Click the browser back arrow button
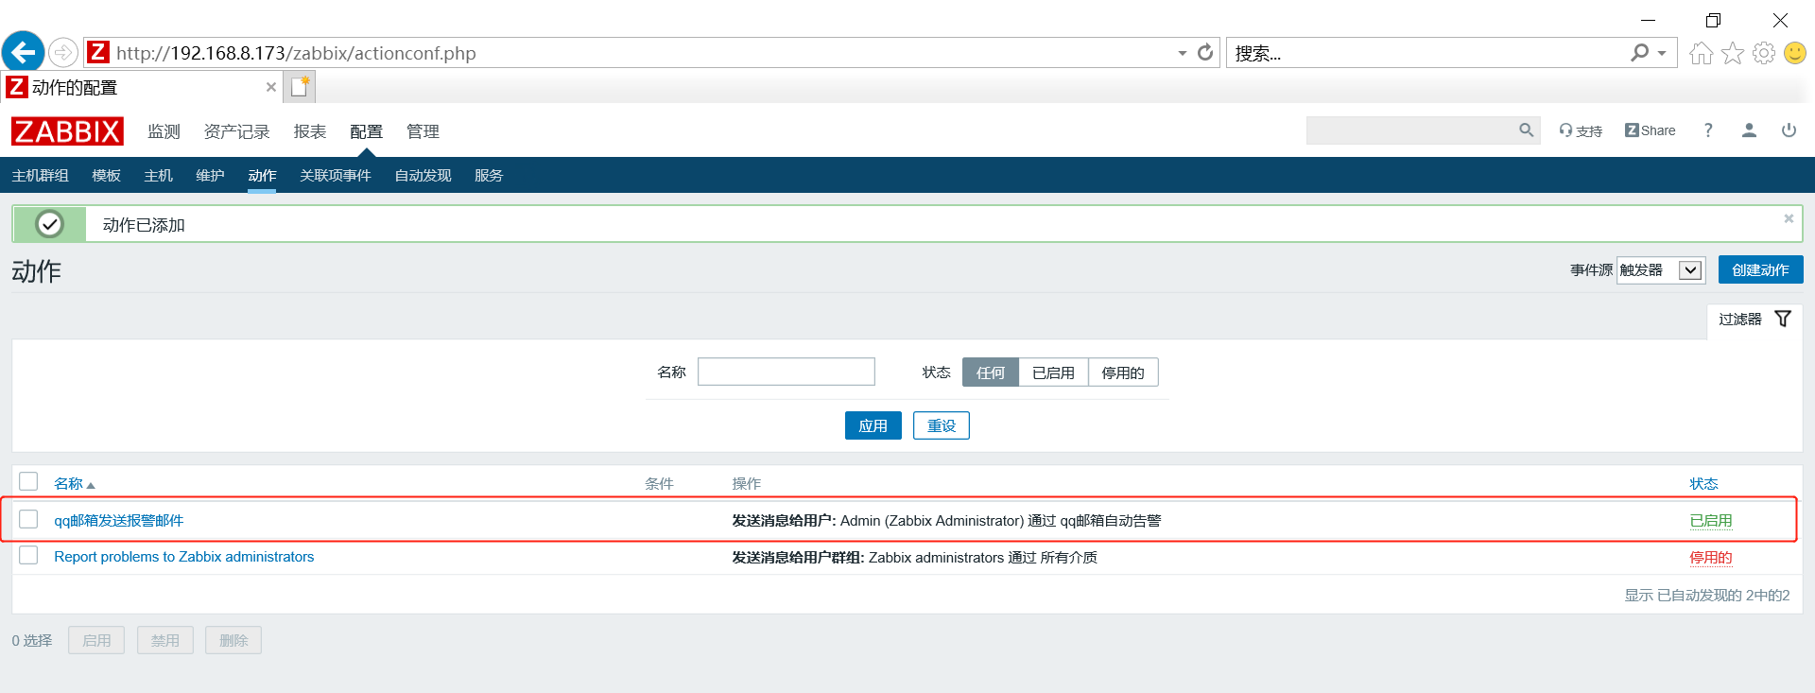 24,52
